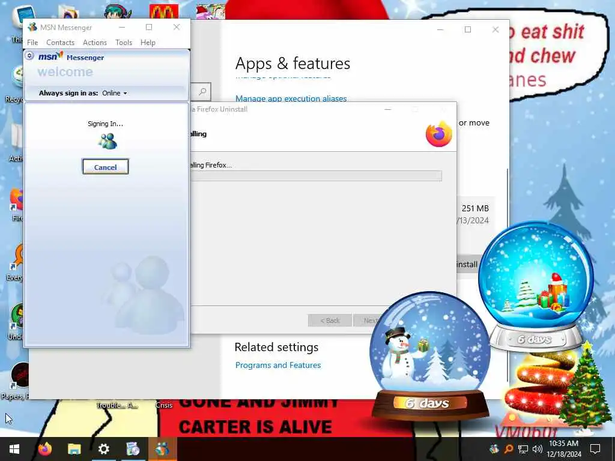Switch to MSN Messenger on the taskbar
615x461 pixels.
(x=162, y=449)
